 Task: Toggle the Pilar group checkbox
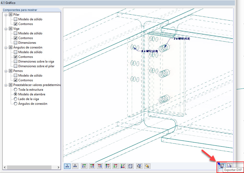(11, 15)
